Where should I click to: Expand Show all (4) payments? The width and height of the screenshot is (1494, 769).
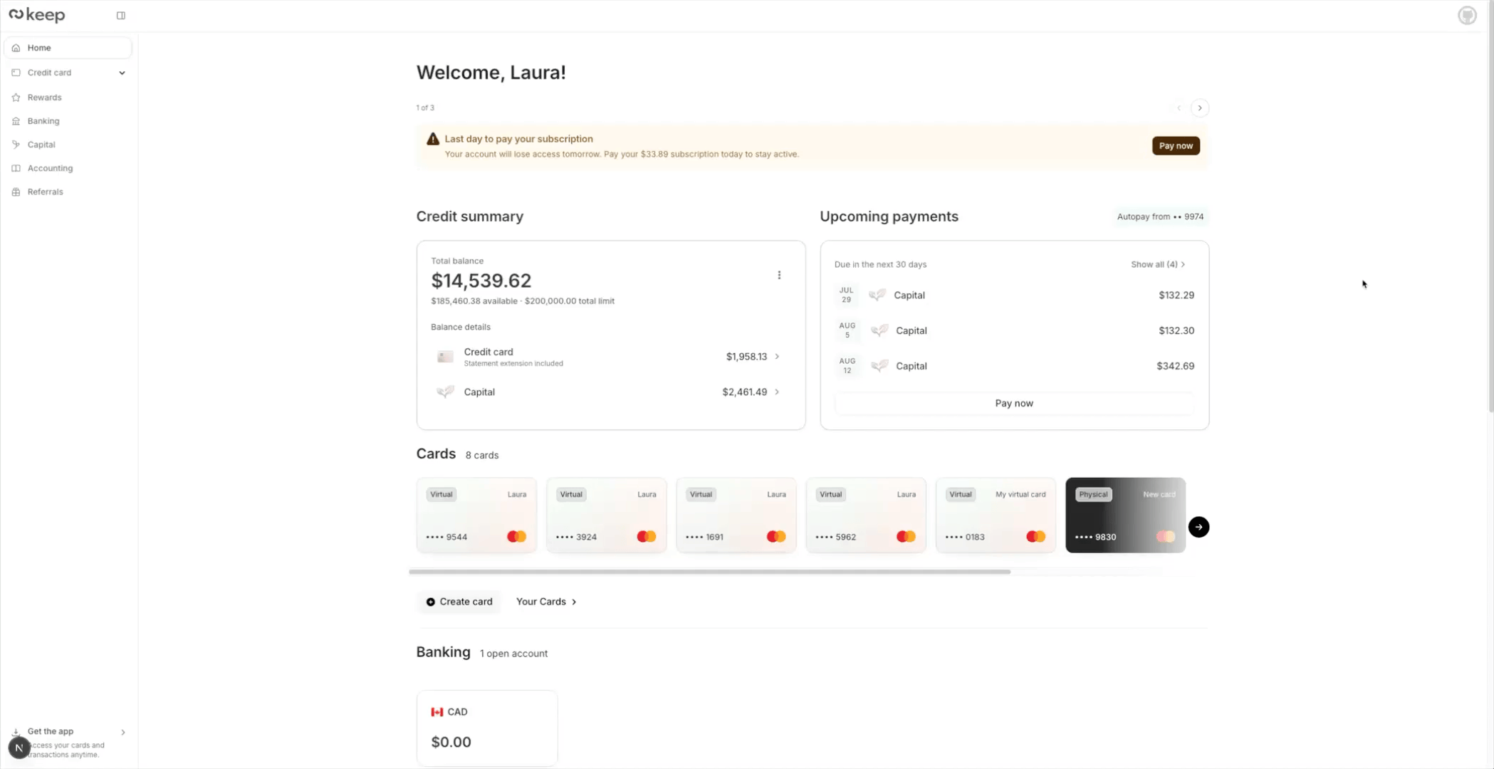pyautogui.click(x=1158, y=264)
